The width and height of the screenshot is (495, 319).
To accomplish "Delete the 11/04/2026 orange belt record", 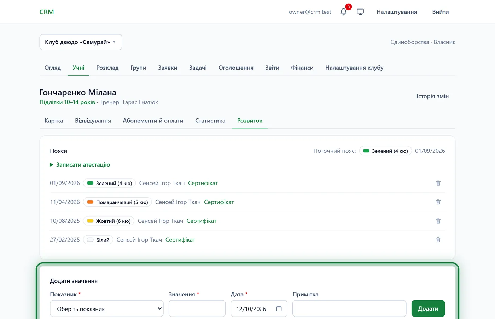I will click(438, 202).
